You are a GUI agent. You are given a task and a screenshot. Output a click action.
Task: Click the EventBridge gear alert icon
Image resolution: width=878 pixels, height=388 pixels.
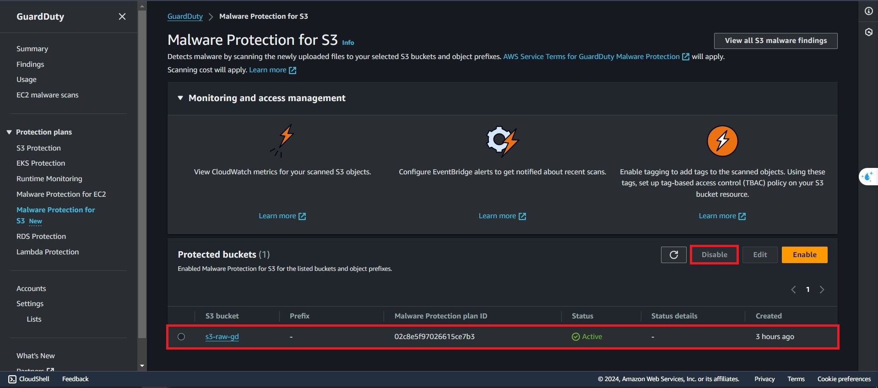pyautogui.click(x=502, y=141)
